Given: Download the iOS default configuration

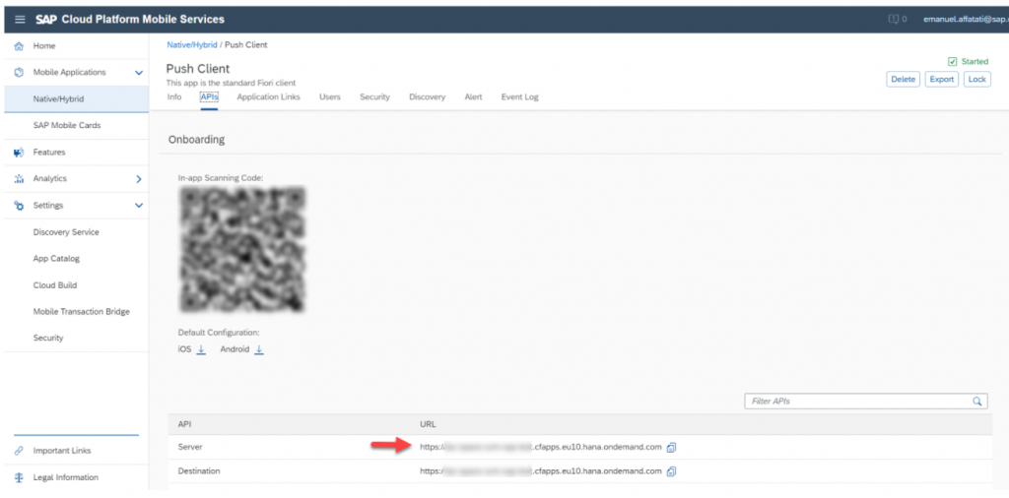Looking at the screenshot, I should pyautogui.click(x=201, y=349).
